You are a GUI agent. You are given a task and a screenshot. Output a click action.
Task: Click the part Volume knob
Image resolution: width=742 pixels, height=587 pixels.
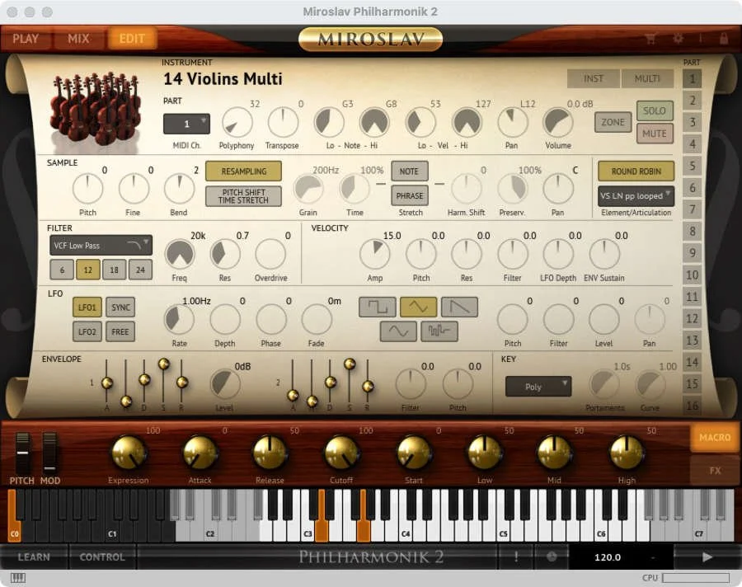coord(558,123)
